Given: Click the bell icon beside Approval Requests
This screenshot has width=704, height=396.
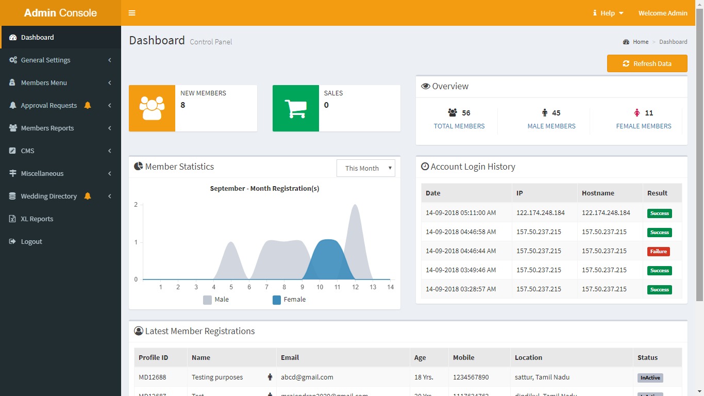Looking at the screenshot, I should tap(88, 105).
